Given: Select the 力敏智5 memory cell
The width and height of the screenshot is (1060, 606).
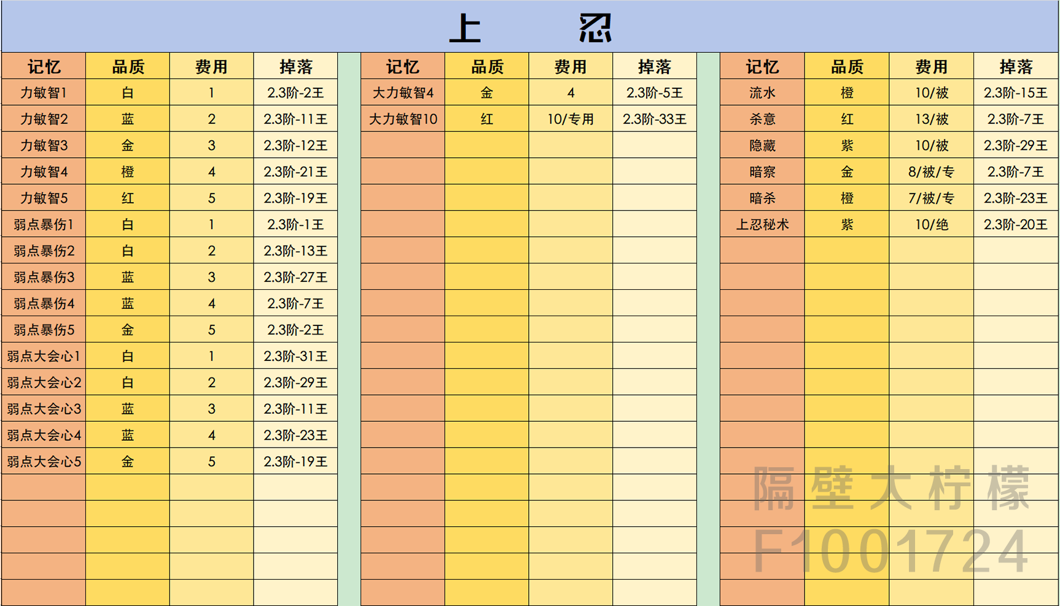Looking at the screenshot, I should 44,198.
